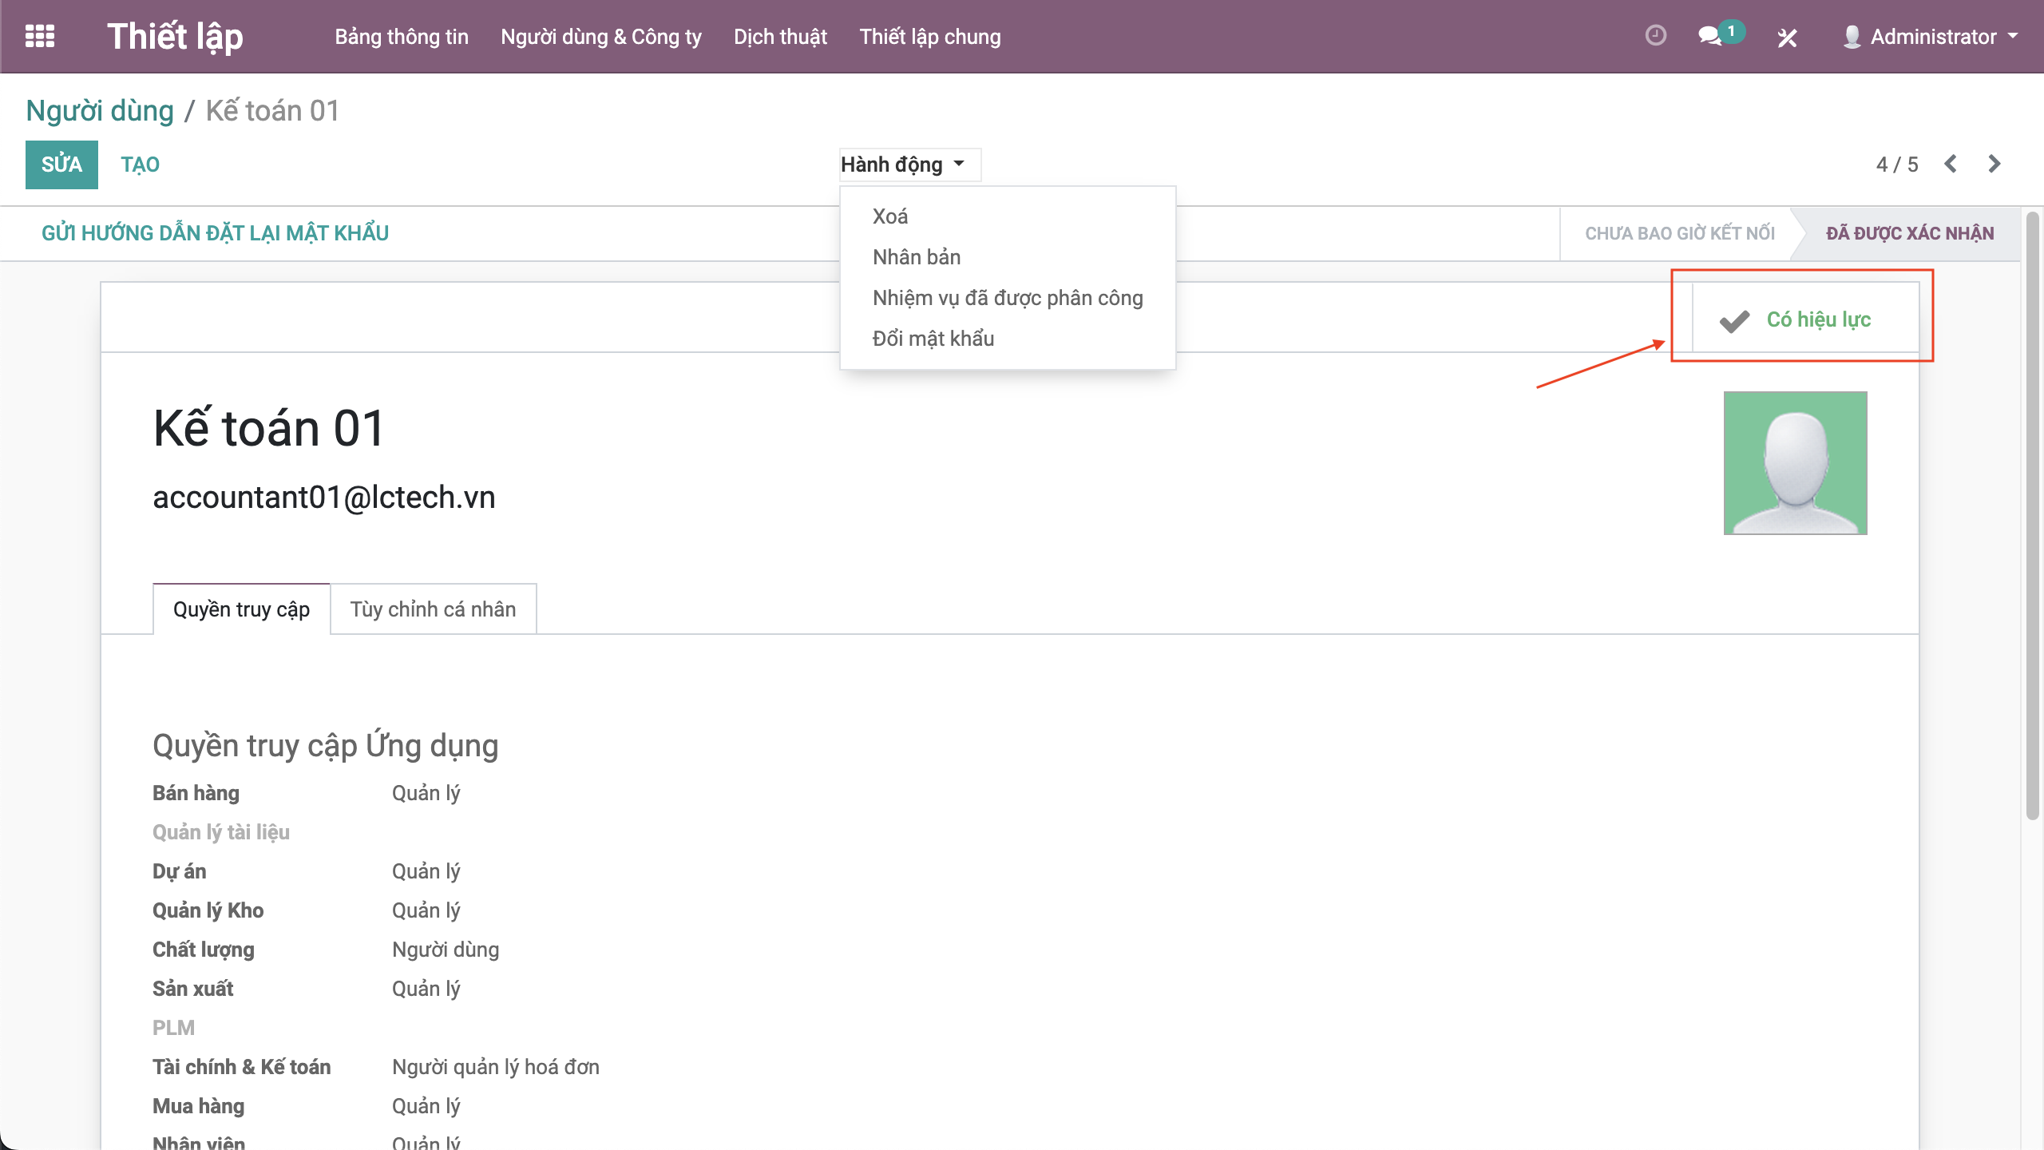Toggle the Có hiệu lực active status

1818,319
